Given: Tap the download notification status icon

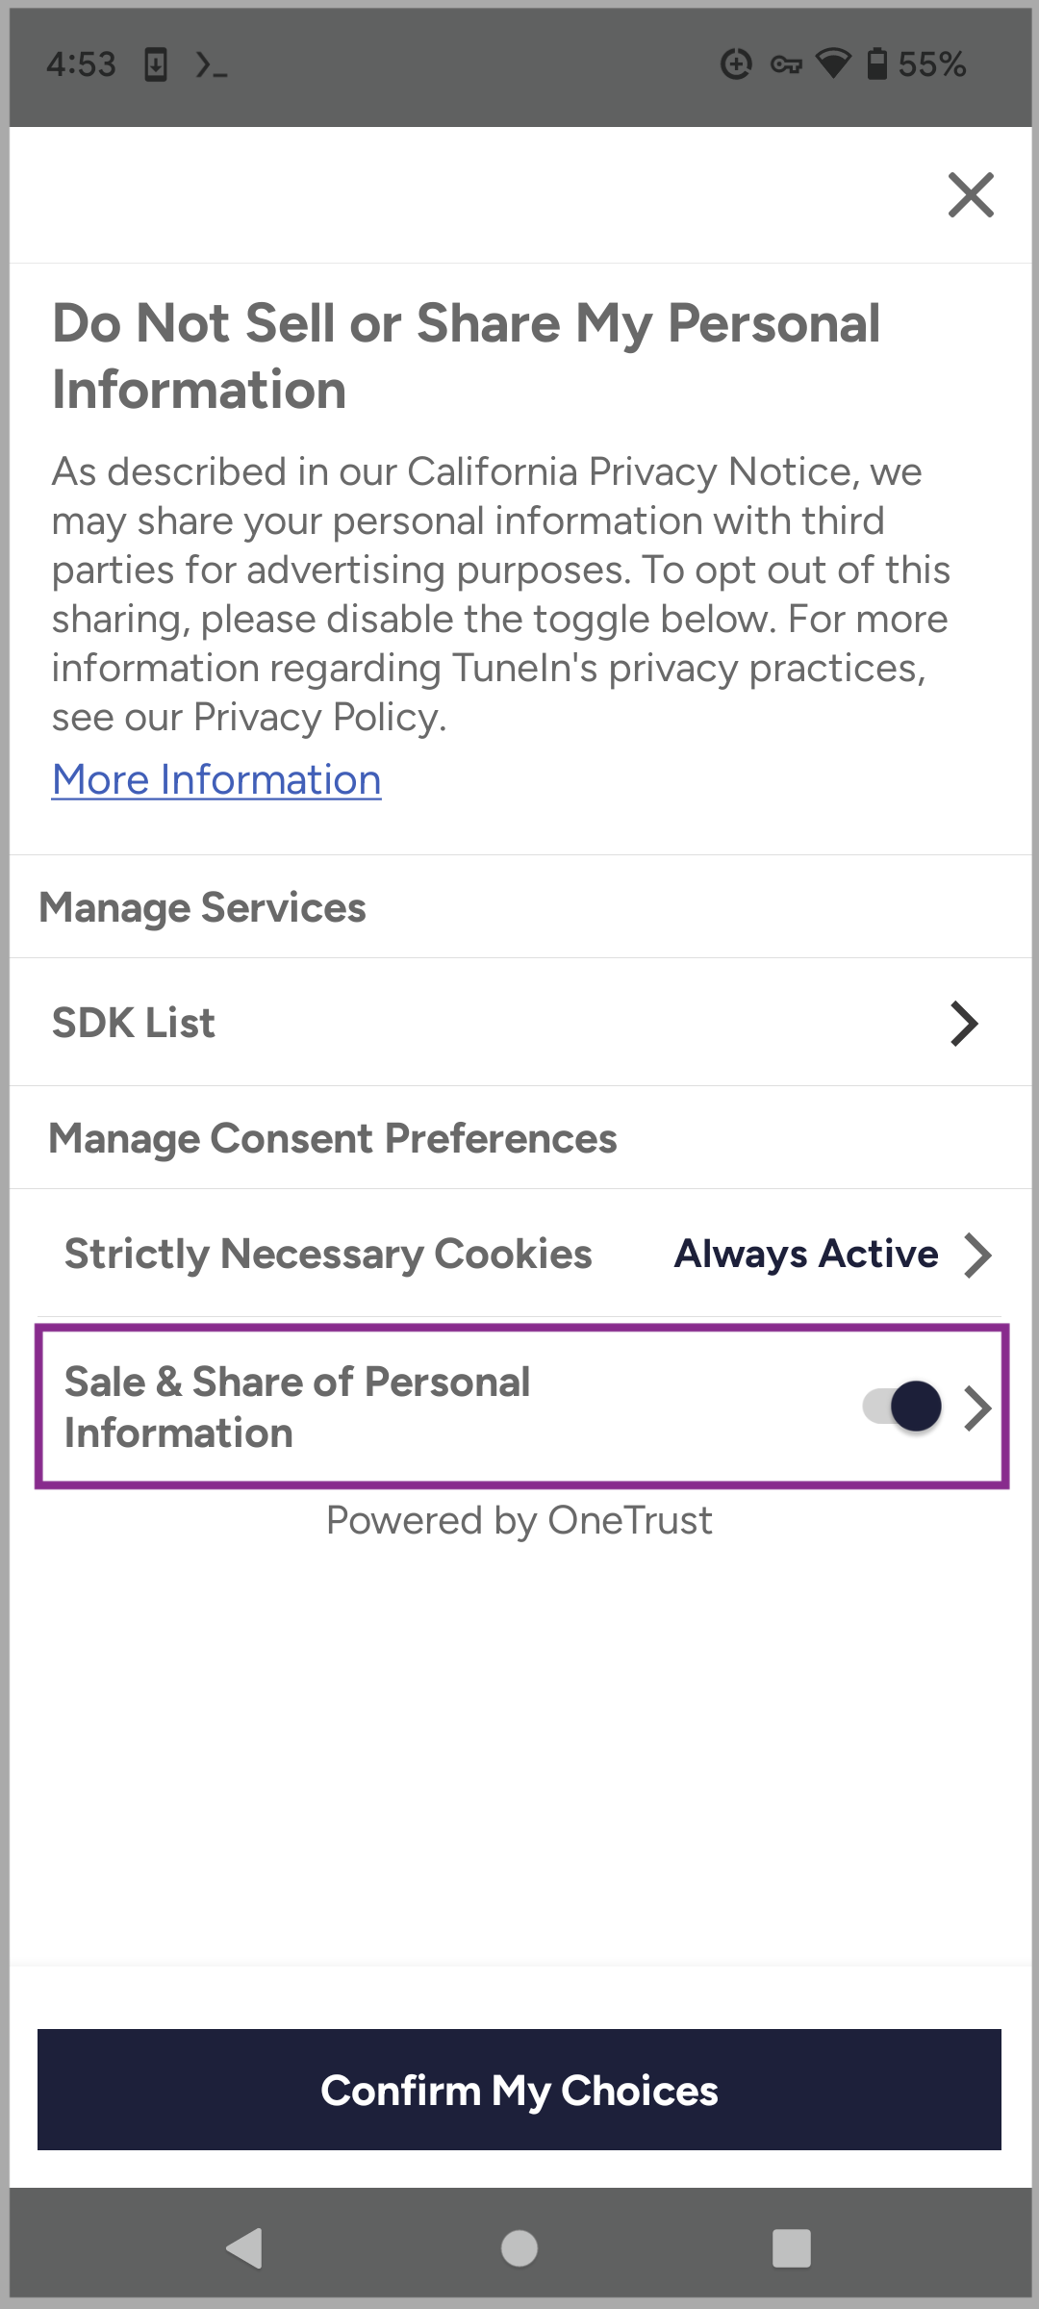Looking at the screenshot, I should point(156,64).
